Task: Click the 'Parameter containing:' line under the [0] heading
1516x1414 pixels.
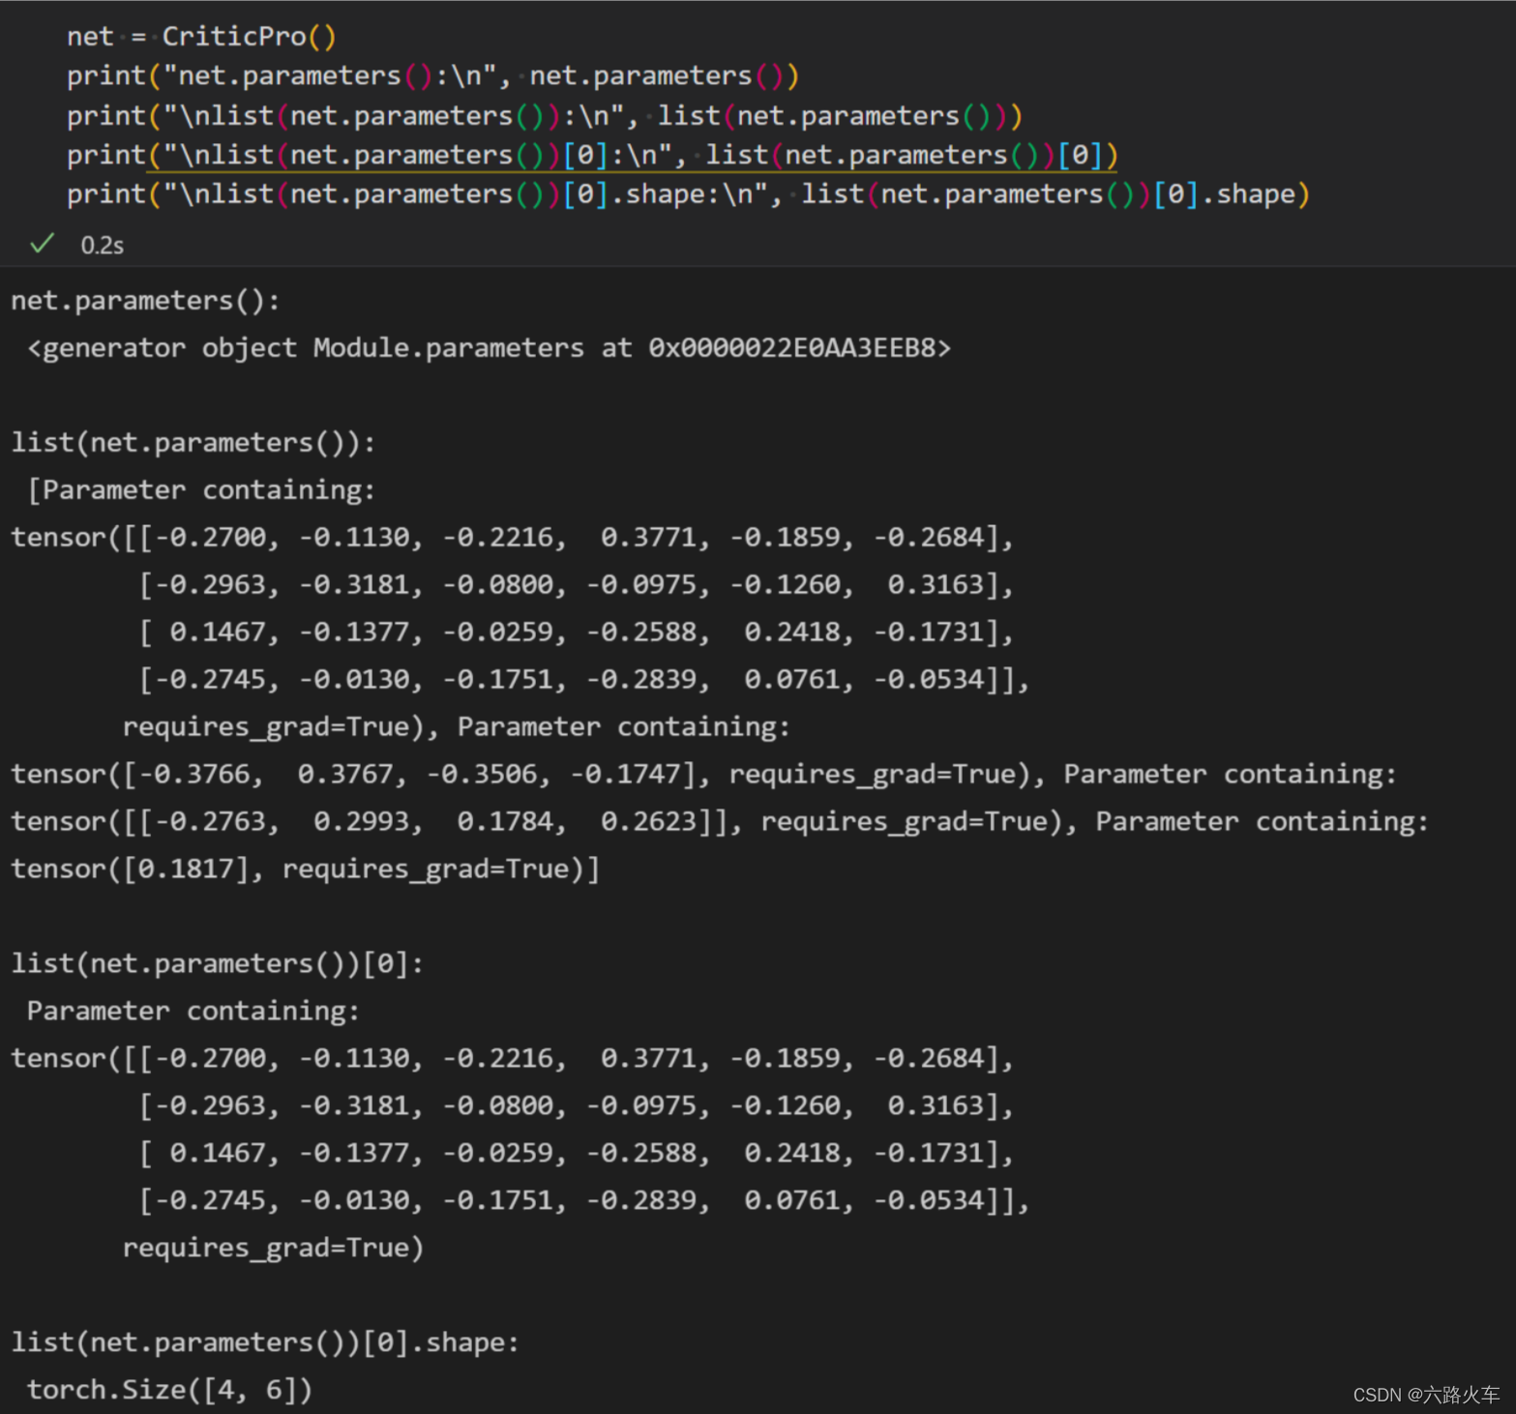Action: click(193, 1012)
